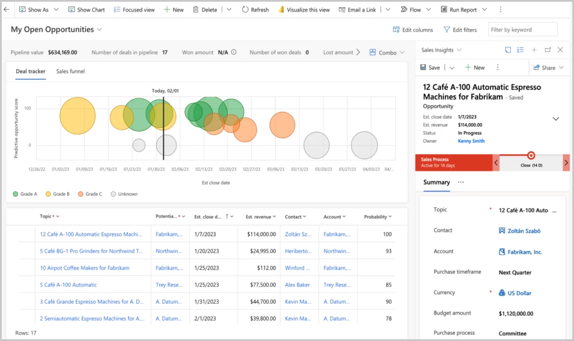Click the Close stage marker on the process bar
The image size is (574, 341).
click(x=531, y=155)
